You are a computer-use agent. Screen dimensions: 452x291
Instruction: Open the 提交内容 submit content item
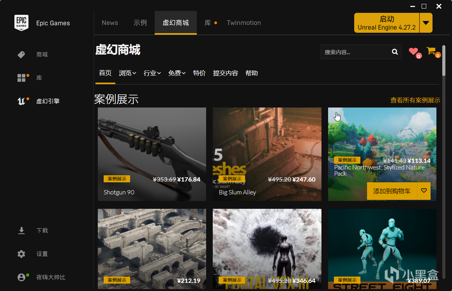tap(226, 73)
